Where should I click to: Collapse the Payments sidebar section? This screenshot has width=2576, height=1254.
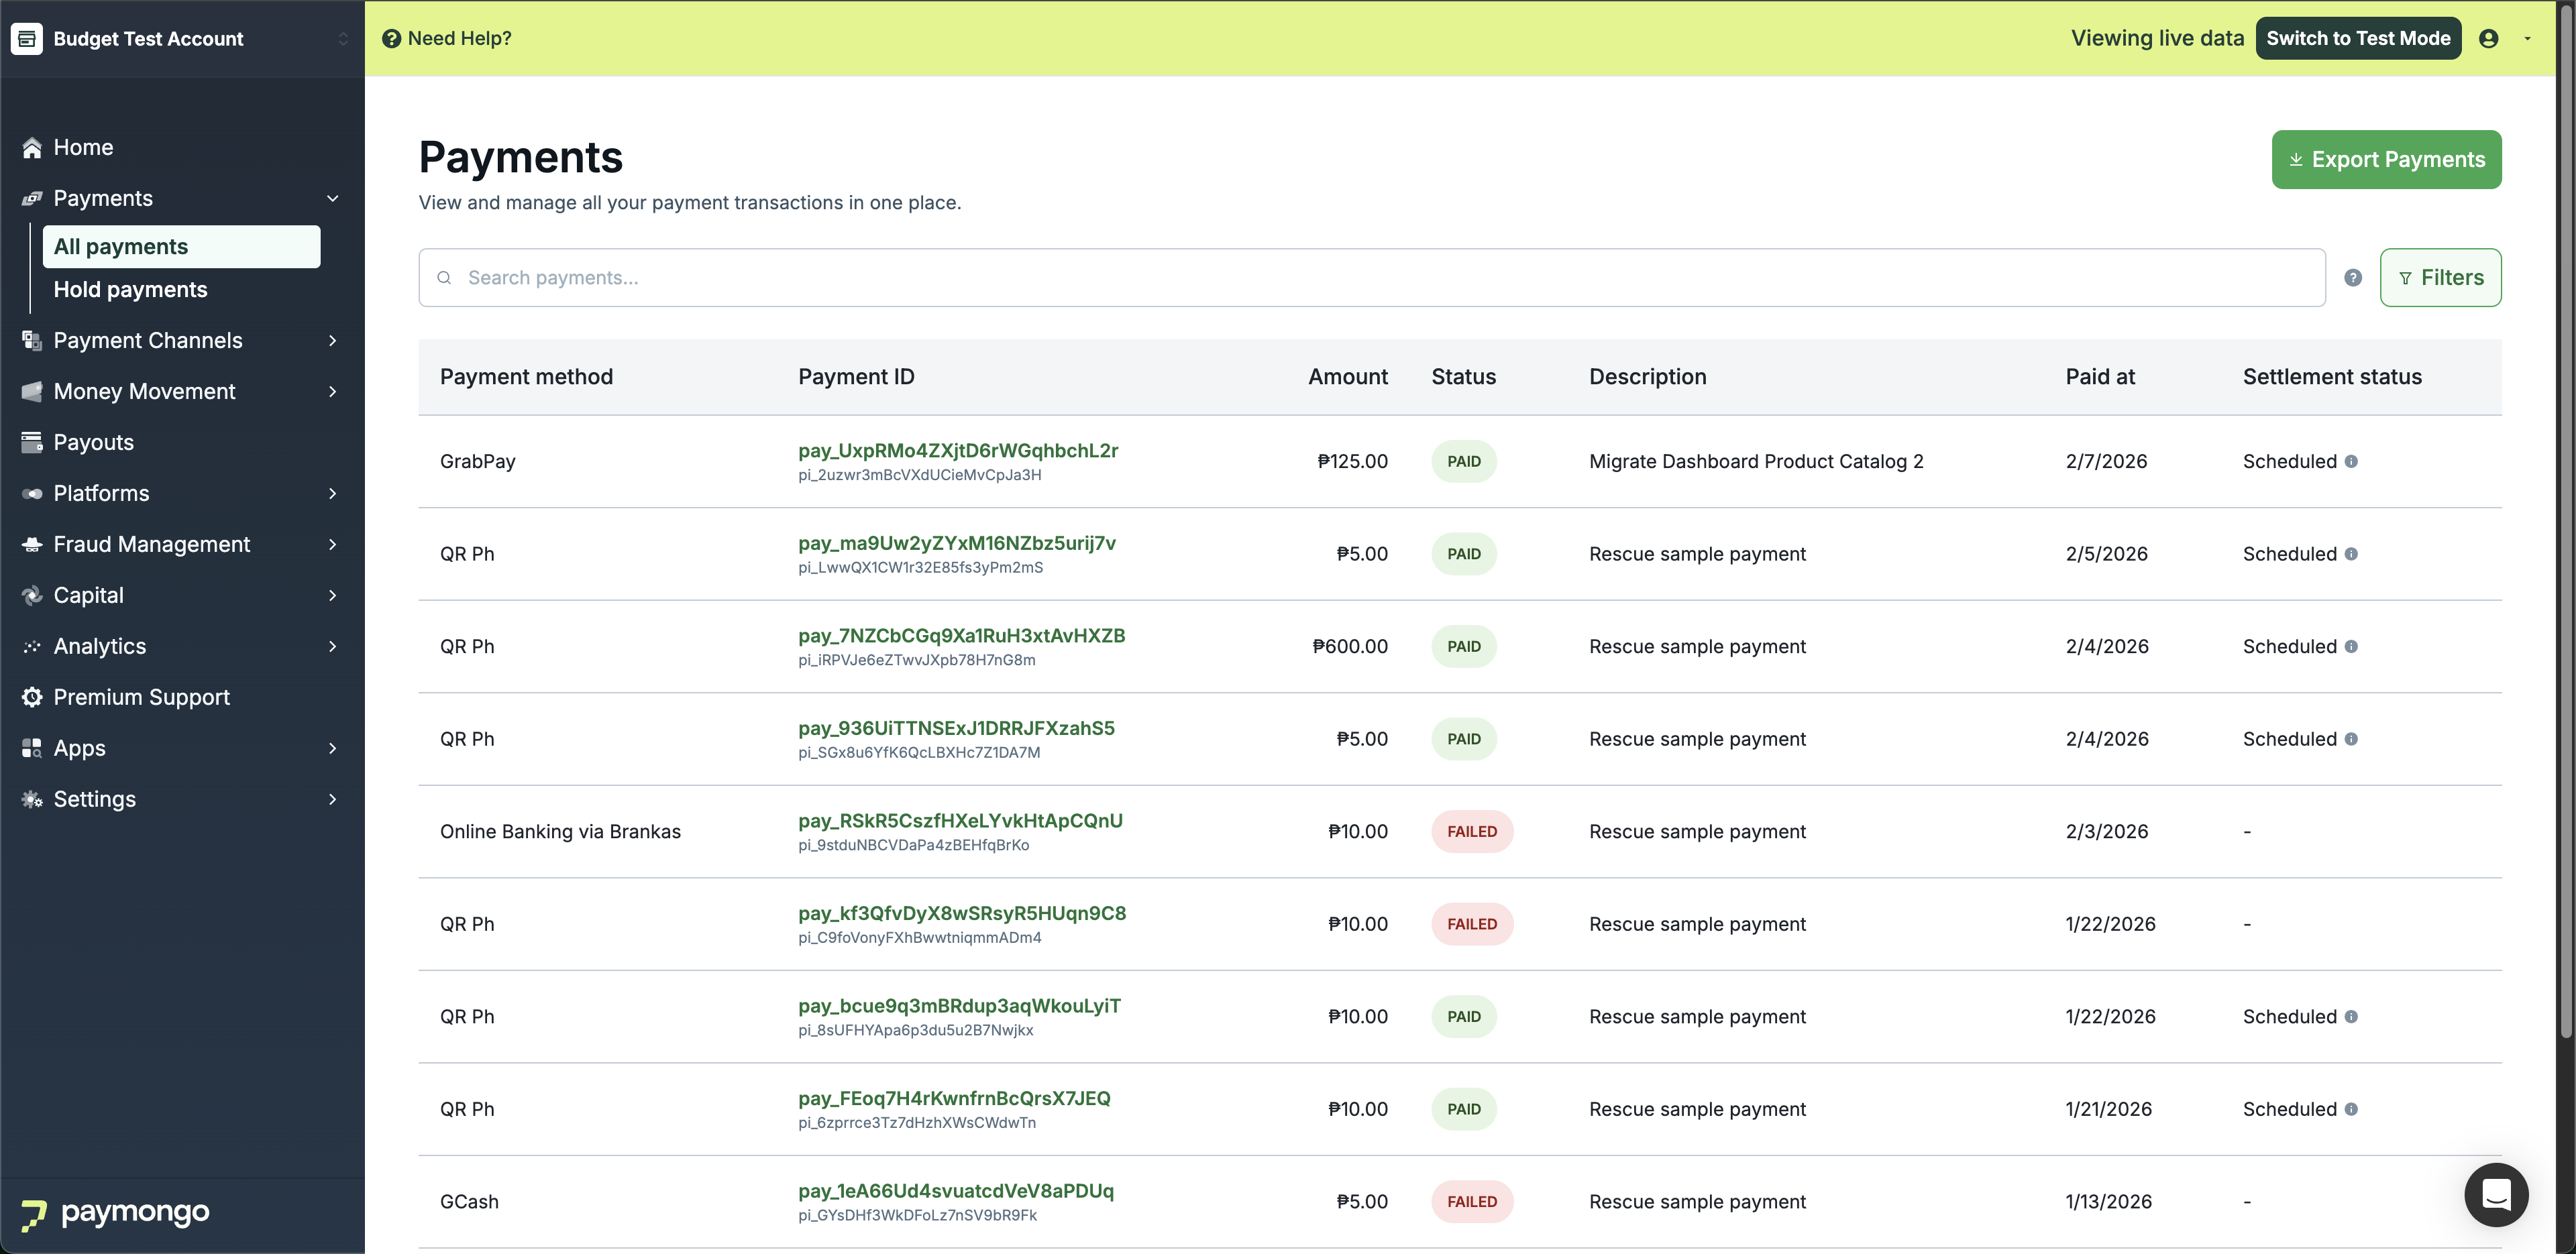click(x=332, y=198)
